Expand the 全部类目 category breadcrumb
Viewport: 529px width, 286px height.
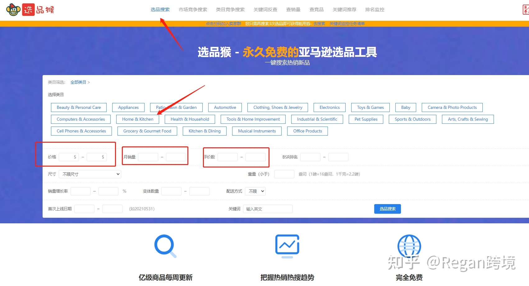(x=78, y=82)
